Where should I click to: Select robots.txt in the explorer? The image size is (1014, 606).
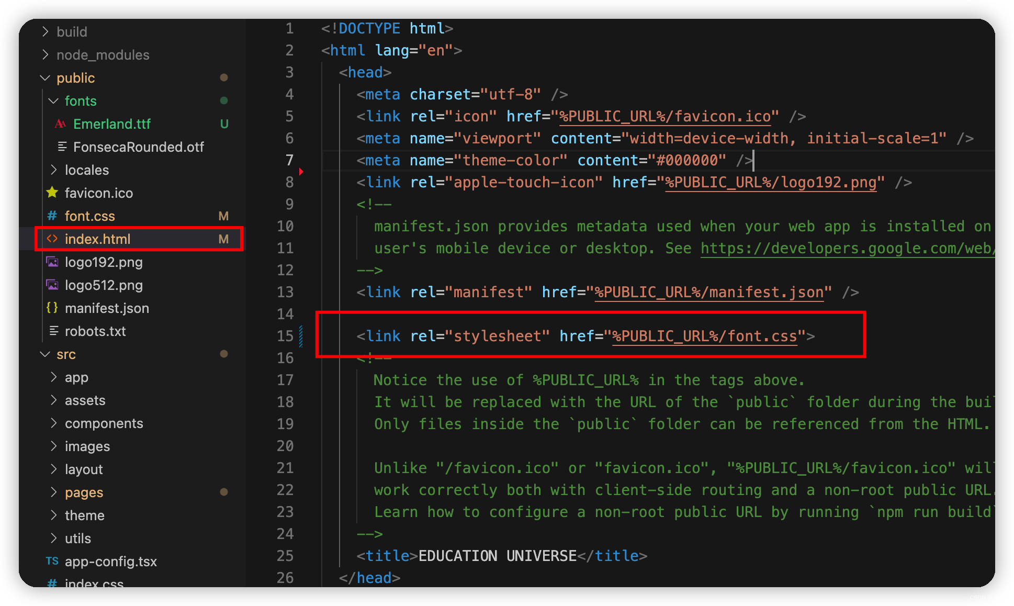coord(95,331)
